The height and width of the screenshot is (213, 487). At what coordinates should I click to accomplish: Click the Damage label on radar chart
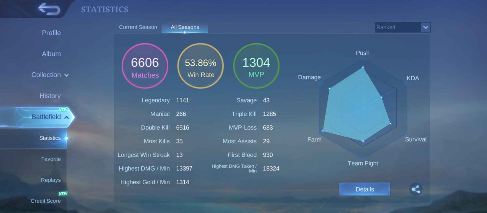(309, 77)
